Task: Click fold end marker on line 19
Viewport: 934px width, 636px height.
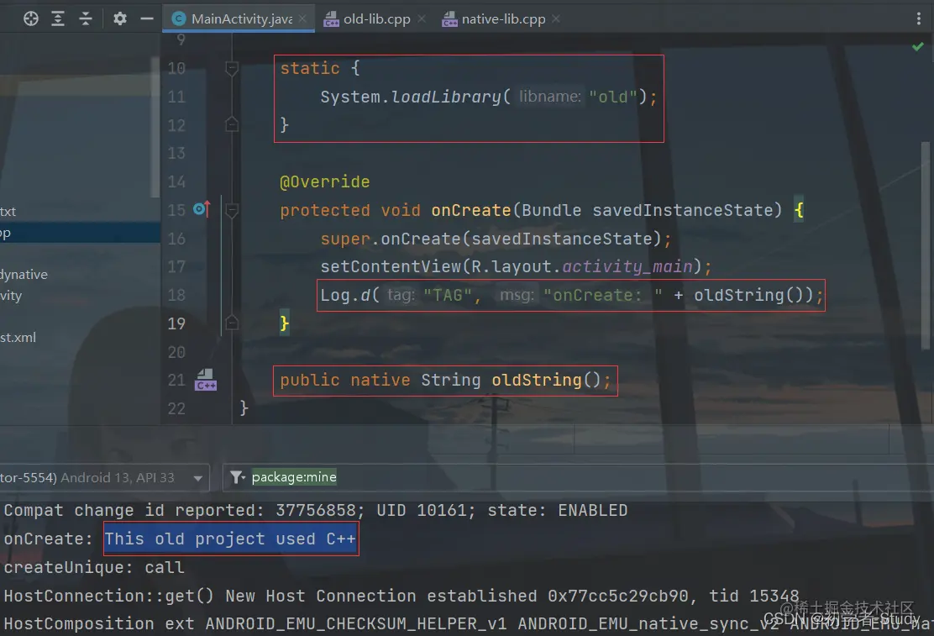Action: pyautogui.click(x=232, y=323)
